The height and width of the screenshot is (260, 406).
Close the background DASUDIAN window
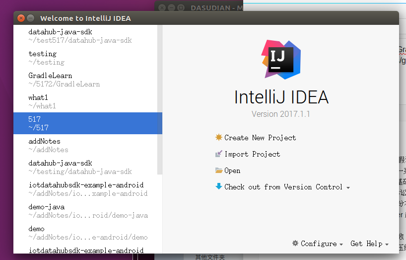pos(162,7)
